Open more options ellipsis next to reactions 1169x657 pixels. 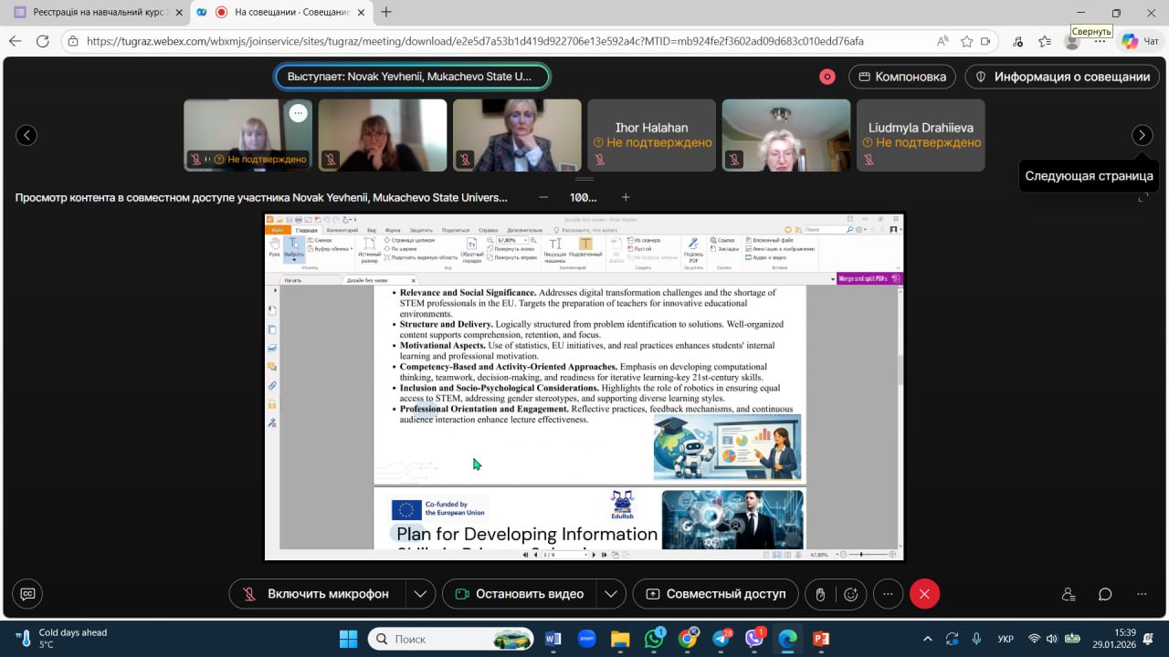pos(888,594)
